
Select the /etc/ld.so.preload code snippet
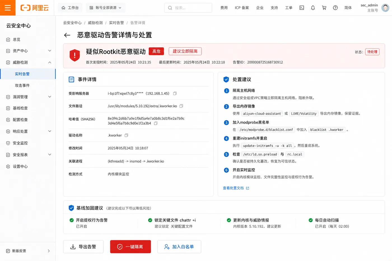coord(260,154)
